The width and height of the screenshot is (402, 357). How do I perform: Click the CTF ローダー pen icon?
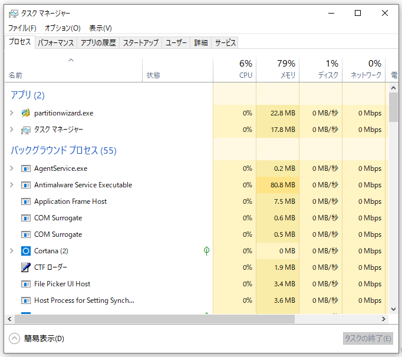tap(25, 267)
